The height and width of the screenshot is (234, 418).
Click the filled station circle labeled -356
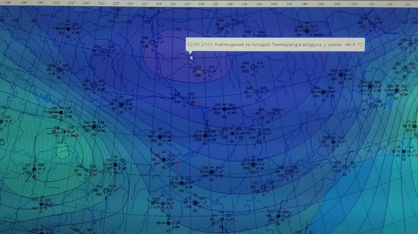pyautogui.click(x=341, y=75)
